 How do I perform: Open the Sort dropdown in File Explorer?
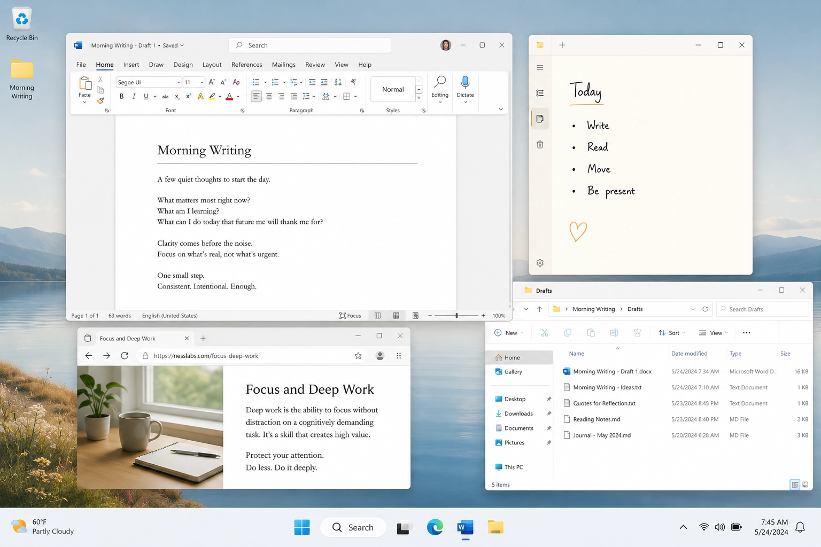click(x=672, y=333)
